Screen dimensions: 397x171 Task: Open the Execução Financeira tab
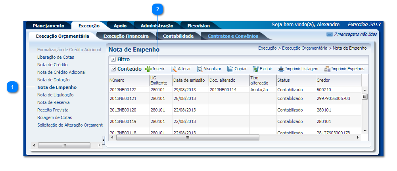pyautogui.click(x=126, y=36)
